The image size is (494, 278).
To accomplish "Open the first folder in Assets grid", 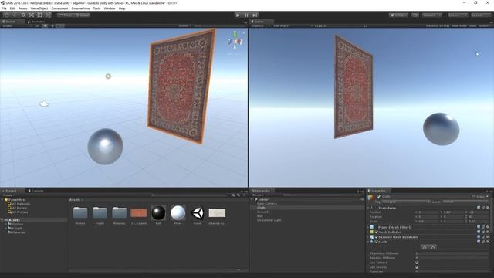I will click(80, 213).
